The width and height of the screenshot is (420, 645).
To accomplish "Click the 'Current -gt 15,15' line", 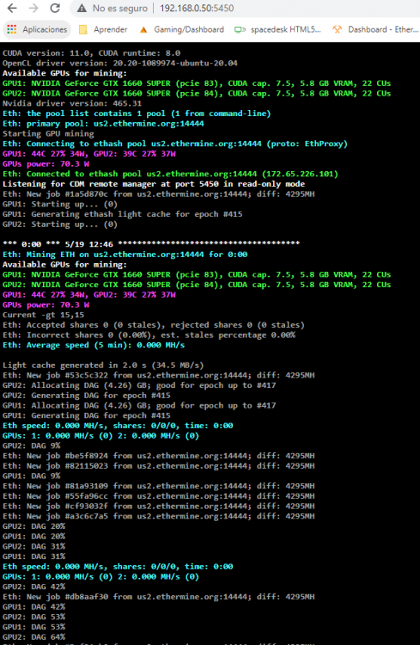I will [43, 315].
